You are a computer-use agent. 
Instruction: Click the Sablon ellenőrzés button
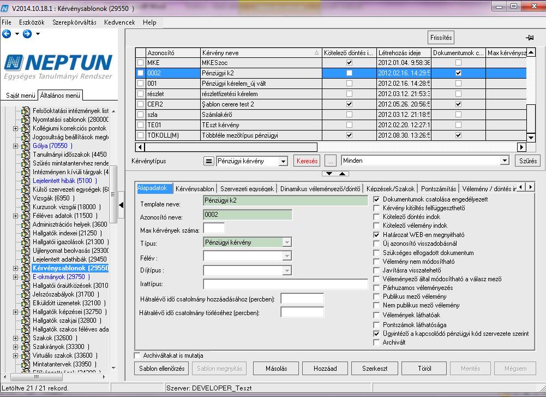click(x=161, y=369)
